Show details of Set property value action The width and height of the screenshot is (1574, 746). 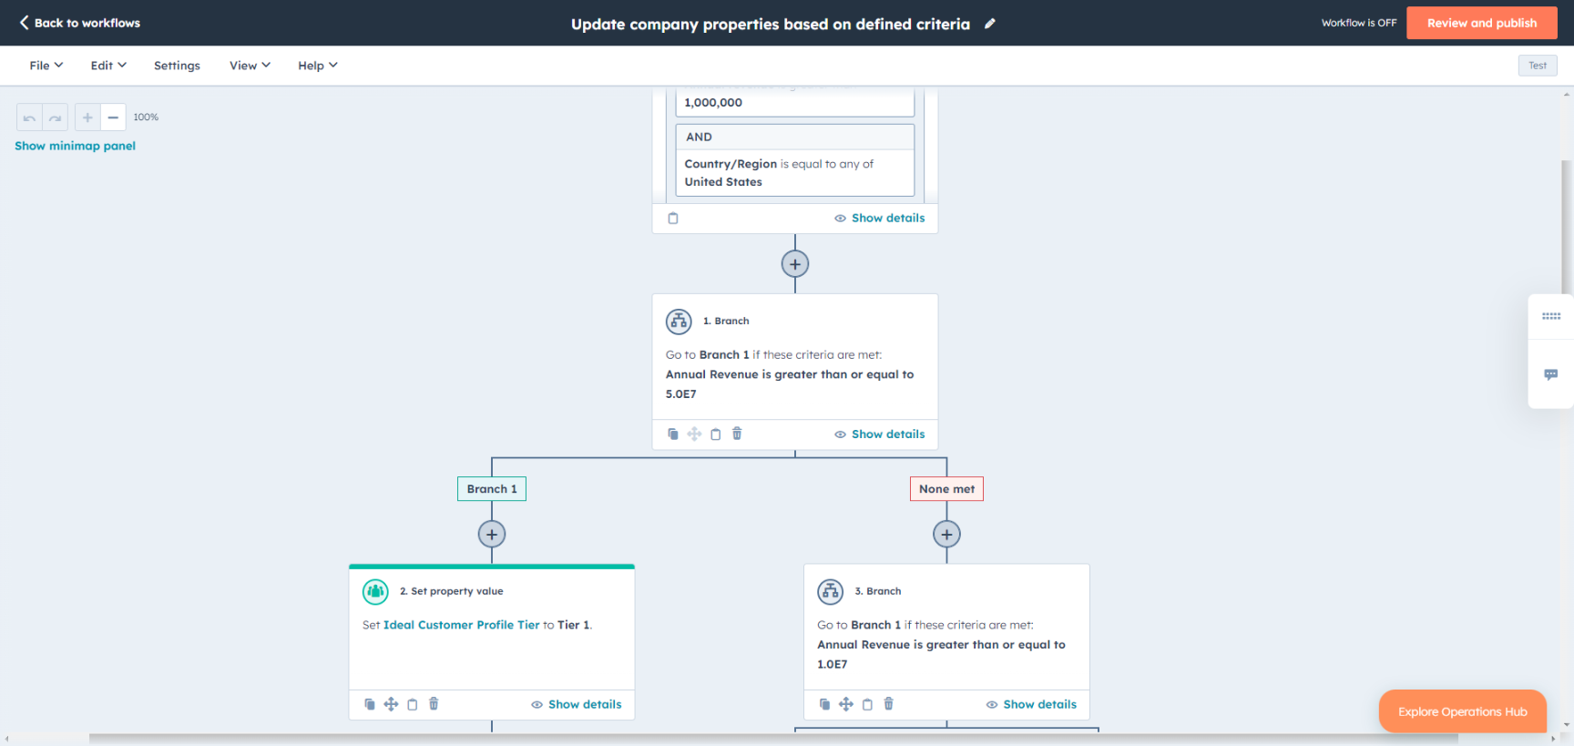[x=576, y=704]
